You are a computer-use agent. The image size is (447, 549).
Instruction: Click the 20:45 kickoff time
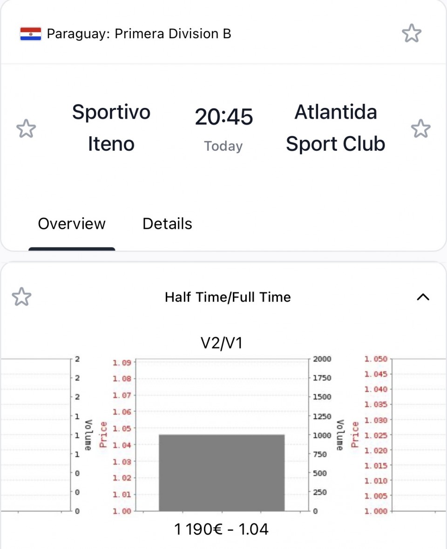[x=223, y=117]
